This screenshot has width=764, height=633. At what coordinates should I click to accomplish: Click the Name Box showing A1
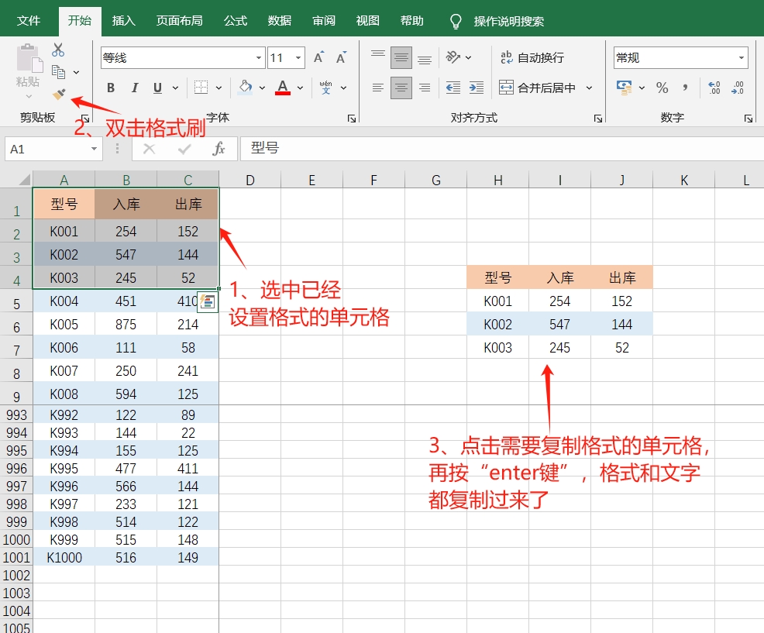[x=46, y=148]
